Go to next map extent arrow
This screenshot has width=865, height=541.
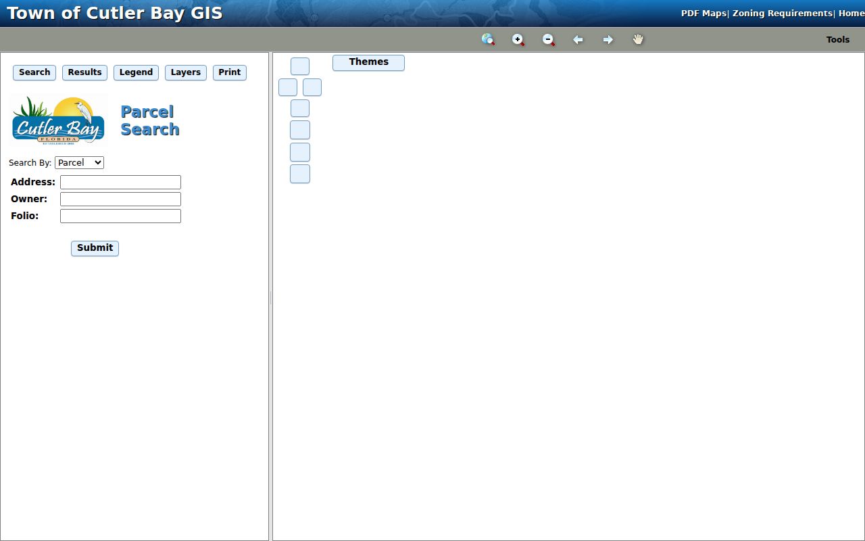pos(608,40)
